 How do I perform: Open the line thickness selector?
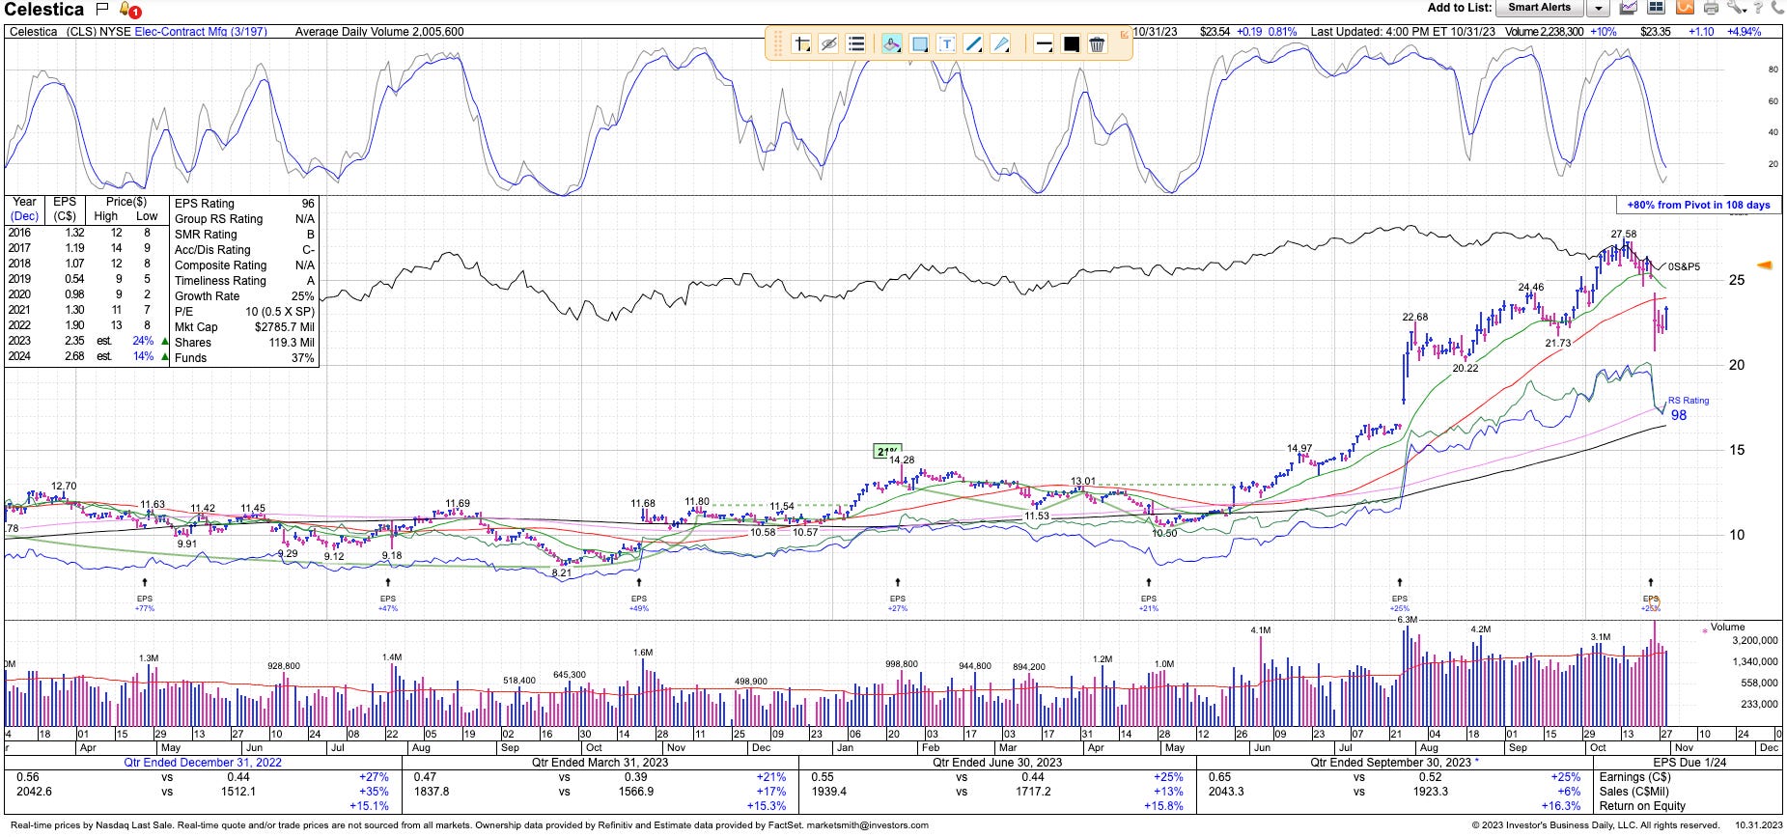[1044, 44]
